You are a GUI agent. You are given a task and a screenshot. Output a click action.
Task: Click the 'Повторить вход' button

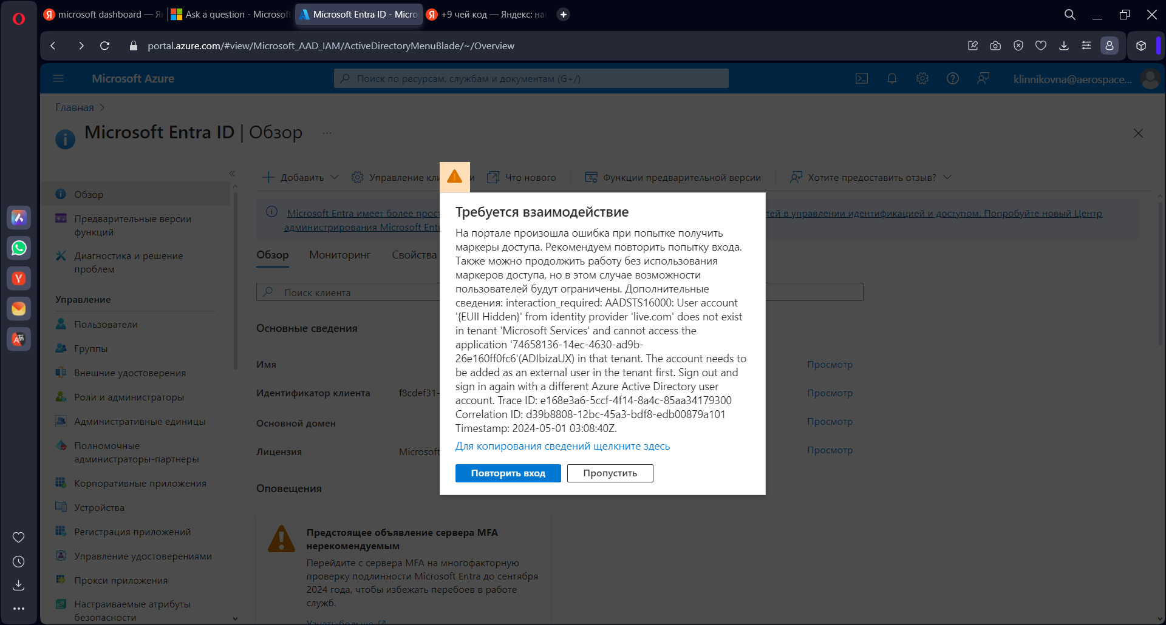[508, 473]
